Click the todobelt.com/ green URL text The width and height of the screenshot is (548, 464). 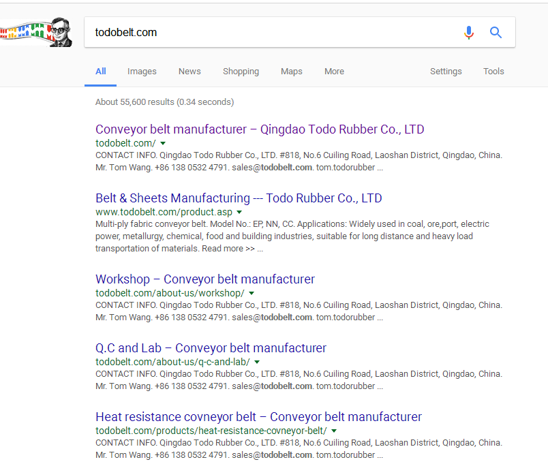pyautogui.click(x=125, y=143)
